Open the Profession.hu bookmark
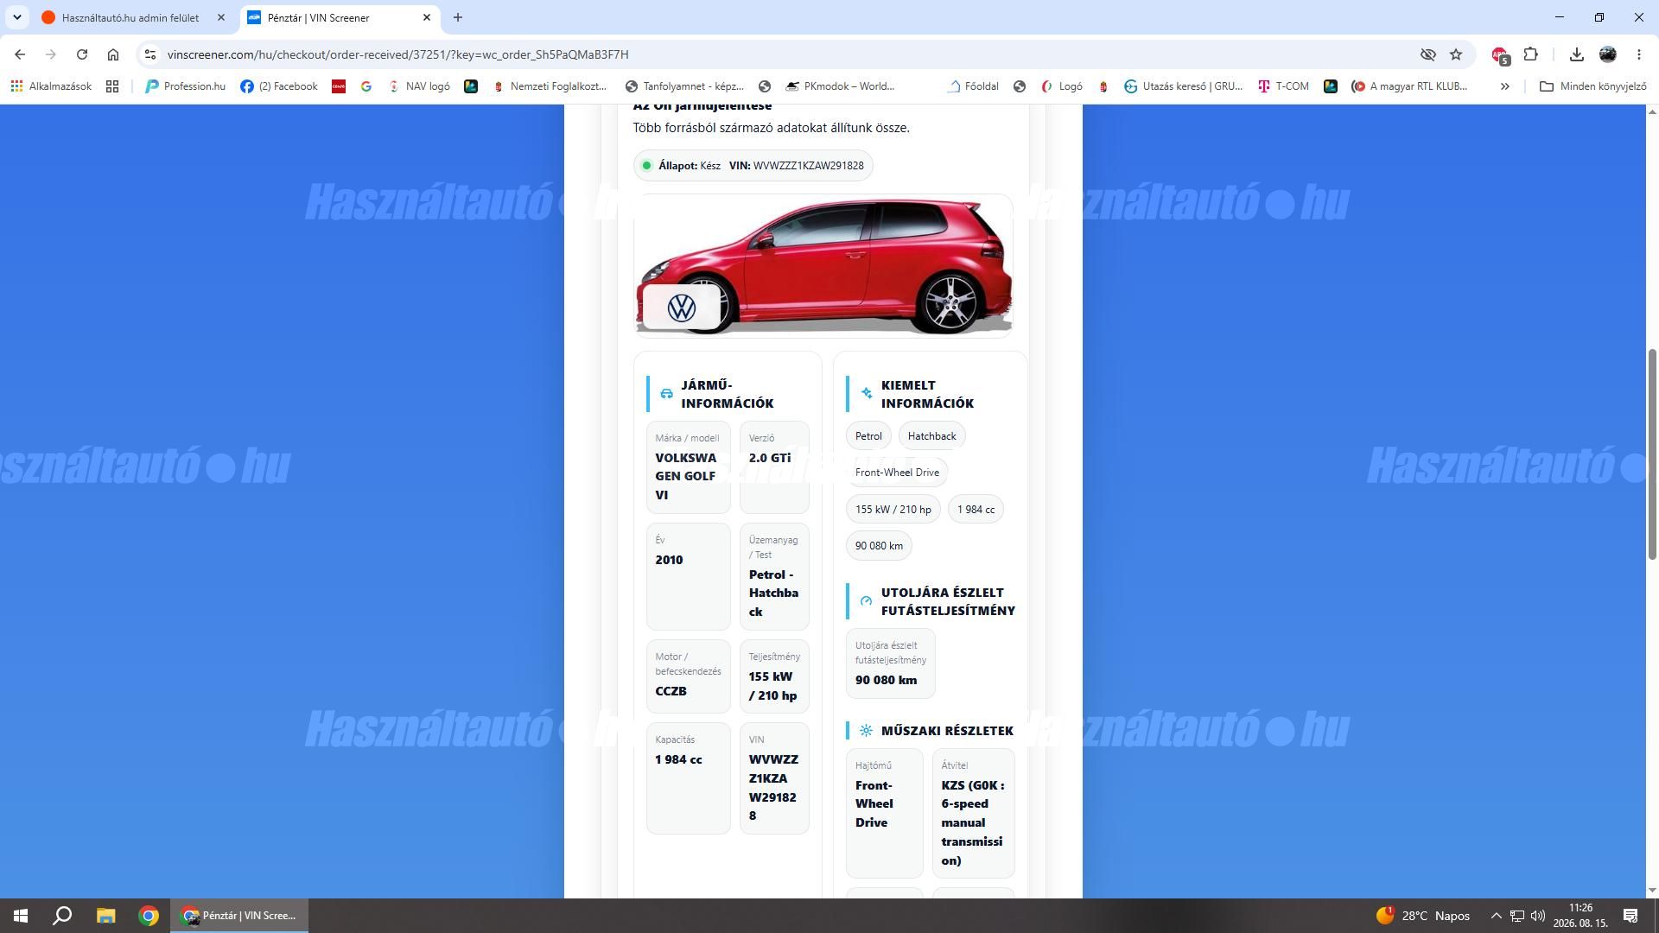1659x933 pixels. [185, 86]
